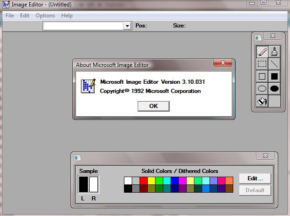The width and height of the screenshot is (290, 216).
Task: Select the black swatch in the color grid
Action: [128, 189]
